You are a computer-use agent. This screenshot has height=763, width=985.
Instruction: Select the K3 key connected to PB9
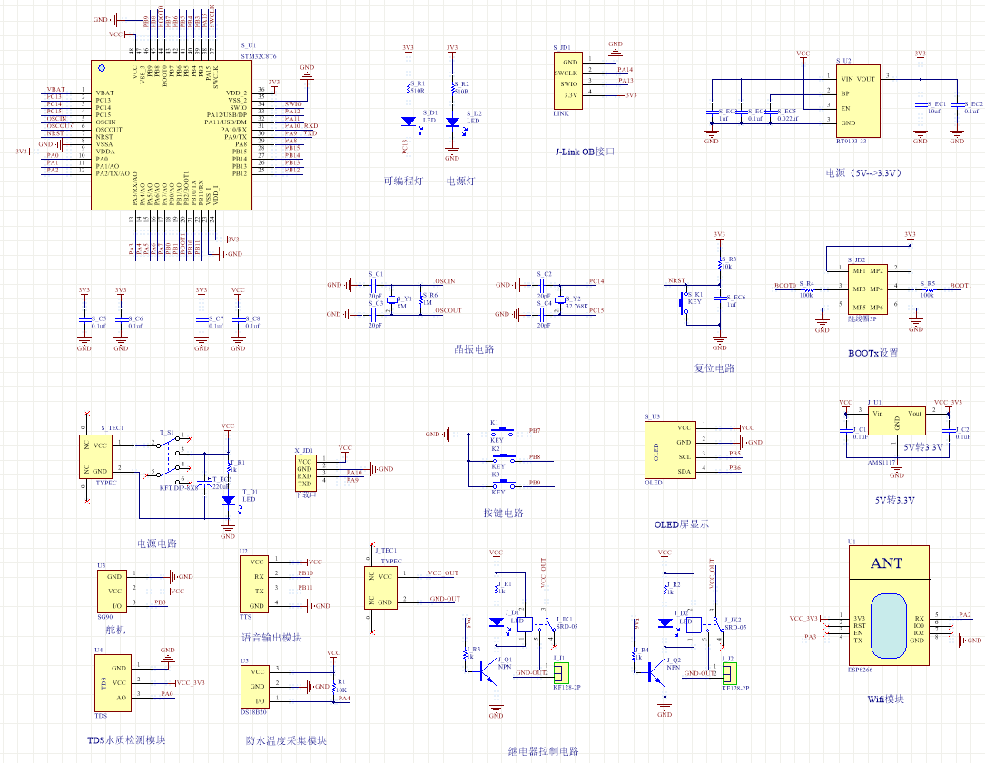point(499,484)
